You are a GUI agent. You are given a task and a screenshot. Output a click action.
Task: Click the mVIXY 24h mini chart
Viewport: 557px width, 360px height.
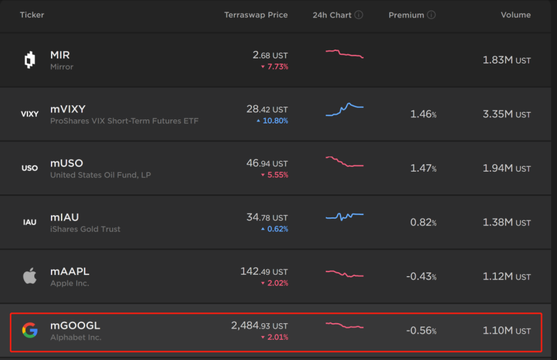[x=345, y=109]
